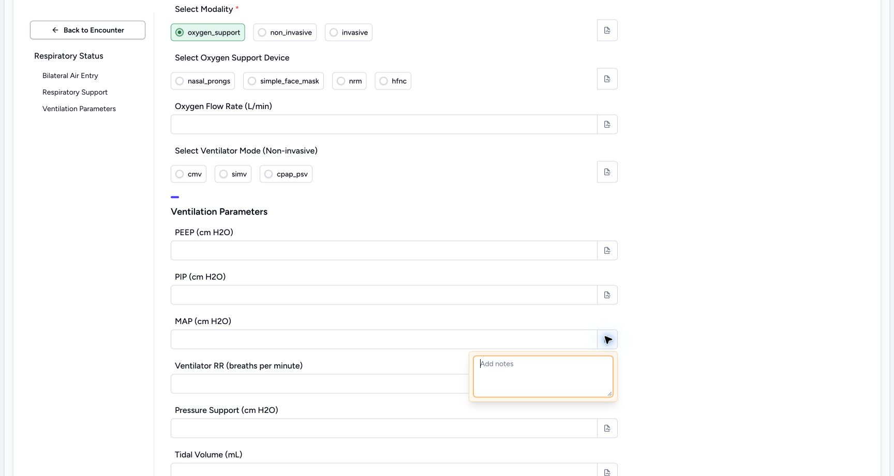Select simv ventilator mode
Viewport: 894px width, 476px height.
point(233,174)
